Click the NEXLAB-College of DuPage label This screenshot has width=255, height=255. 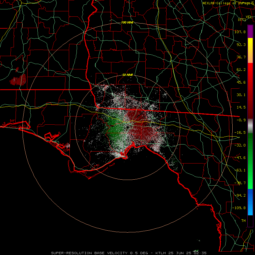click(228, 3)
